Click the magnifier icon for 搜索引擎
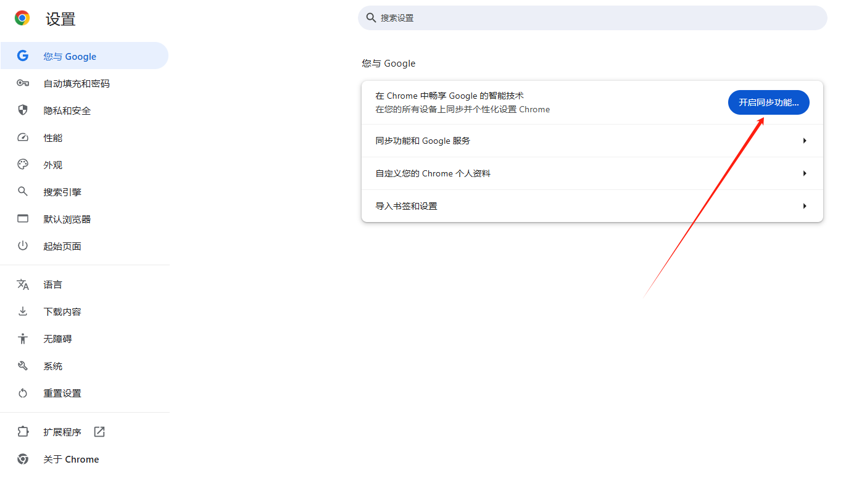The image size is (867, 491). [23, 192]
